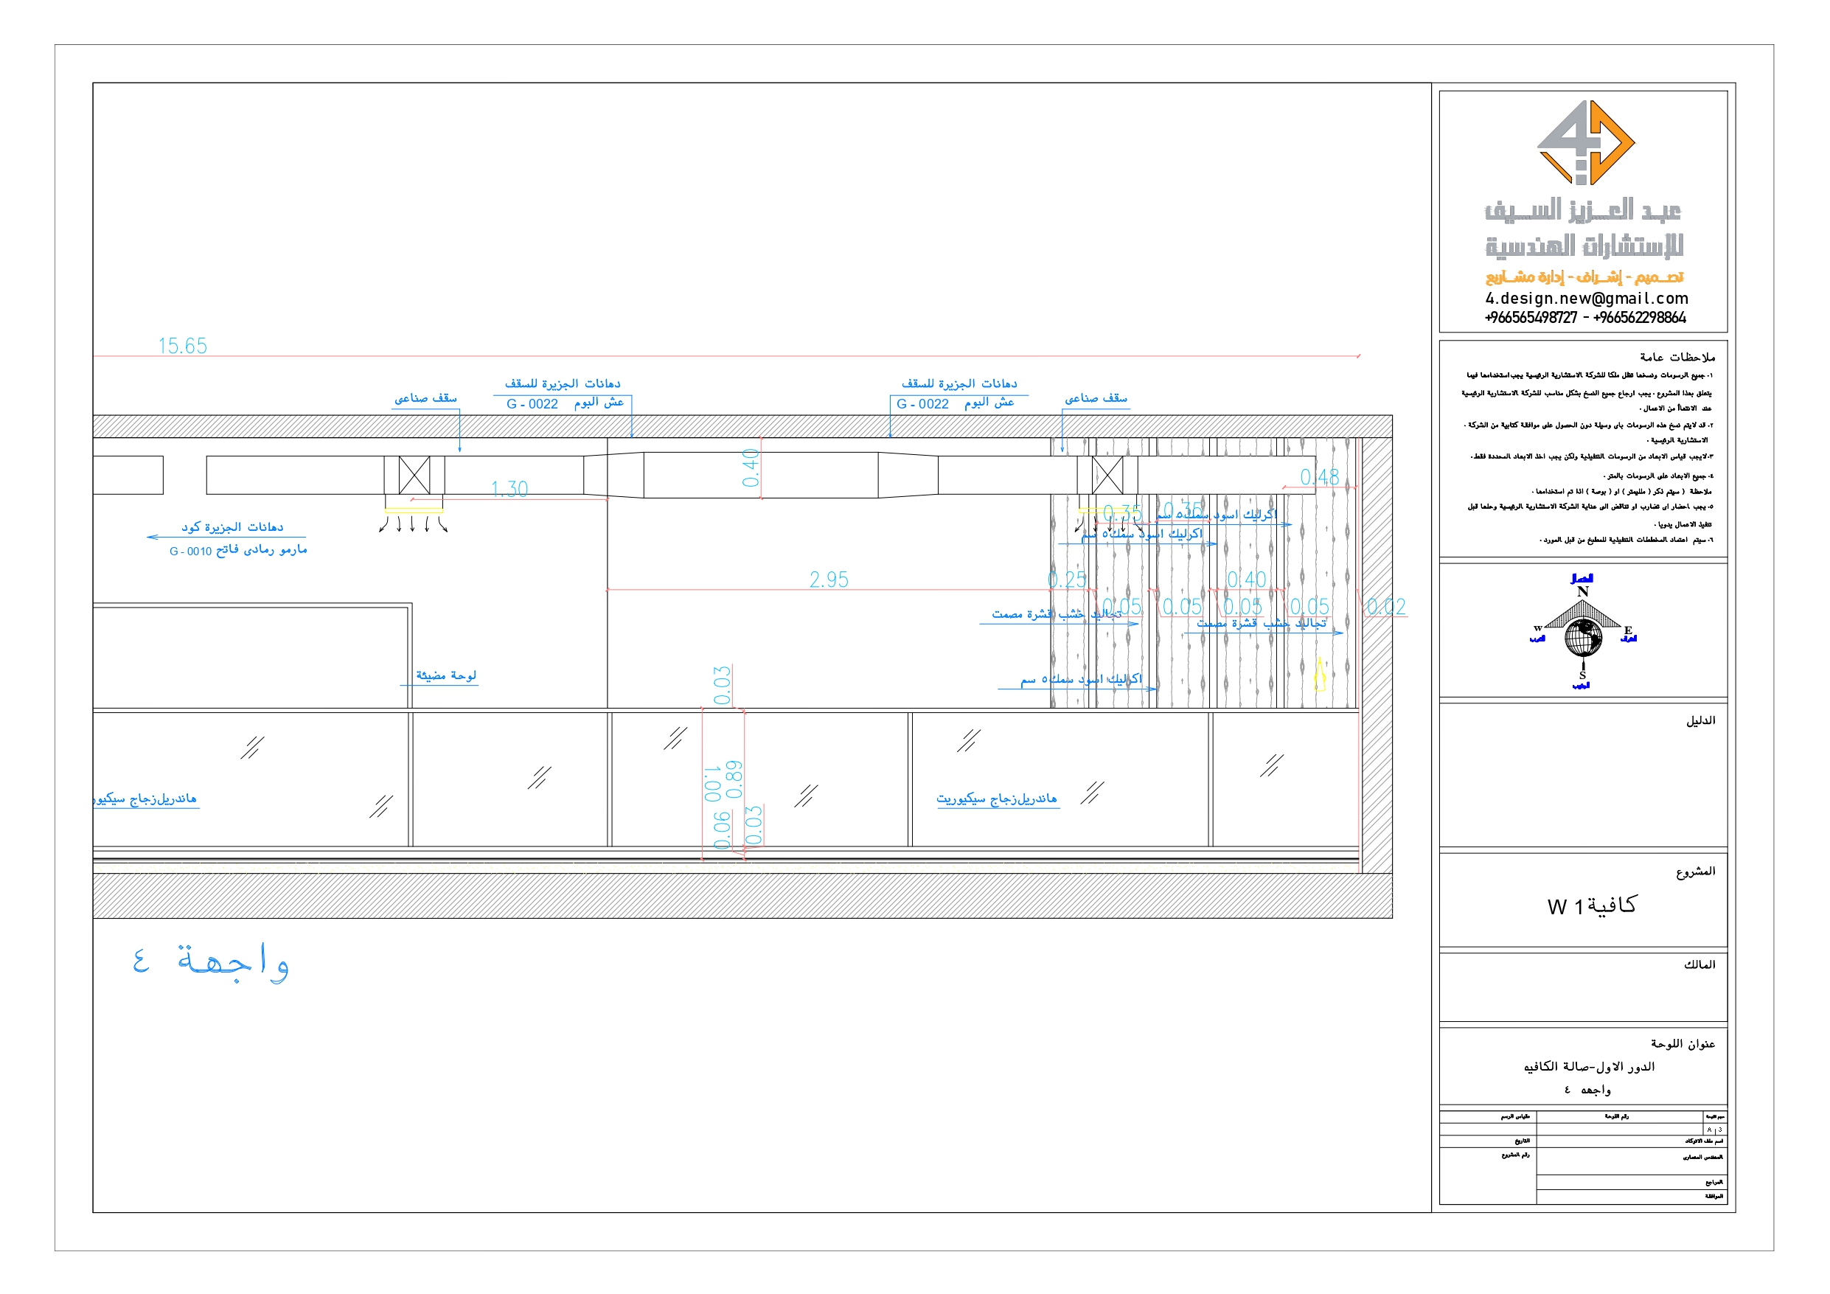
Task: Click the 'عنوان اللوحة' heading
Action: point(1683,1043)
